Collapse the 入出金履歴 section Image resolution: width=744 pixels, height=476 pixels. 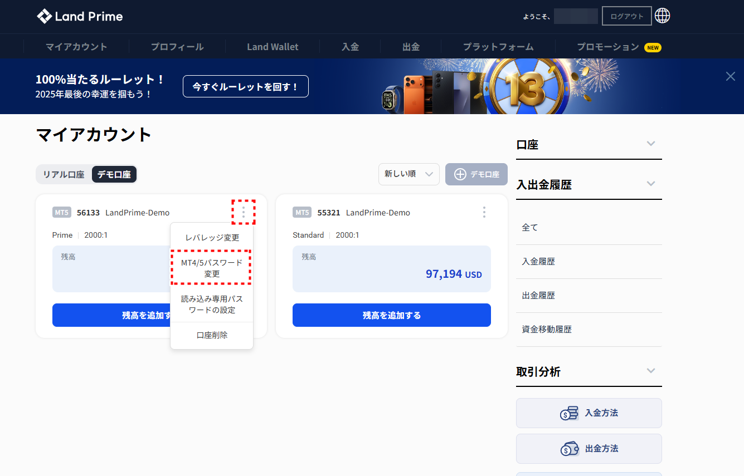tap(589, 184)
